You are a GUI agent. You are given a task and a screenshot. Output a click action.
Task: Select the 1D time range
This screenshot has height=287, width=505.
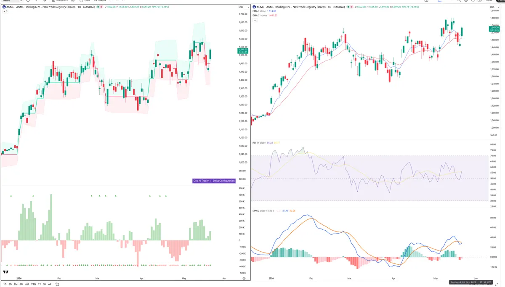point(5,284)
